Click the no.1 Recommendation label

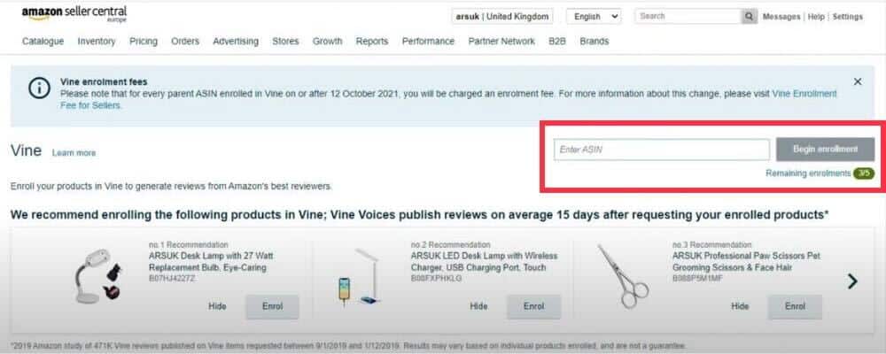(188, 245)
